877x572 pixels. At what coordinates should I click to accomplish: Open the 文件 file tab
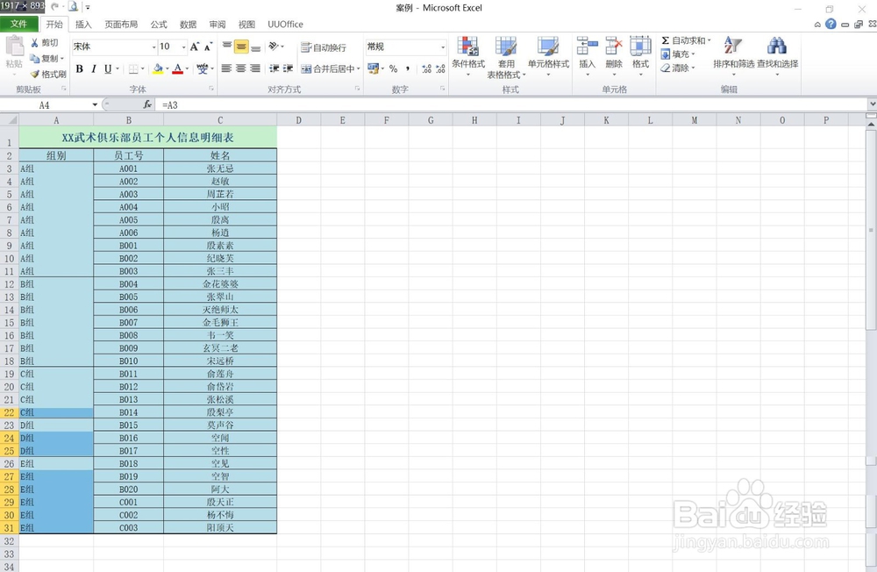(18, 24)
